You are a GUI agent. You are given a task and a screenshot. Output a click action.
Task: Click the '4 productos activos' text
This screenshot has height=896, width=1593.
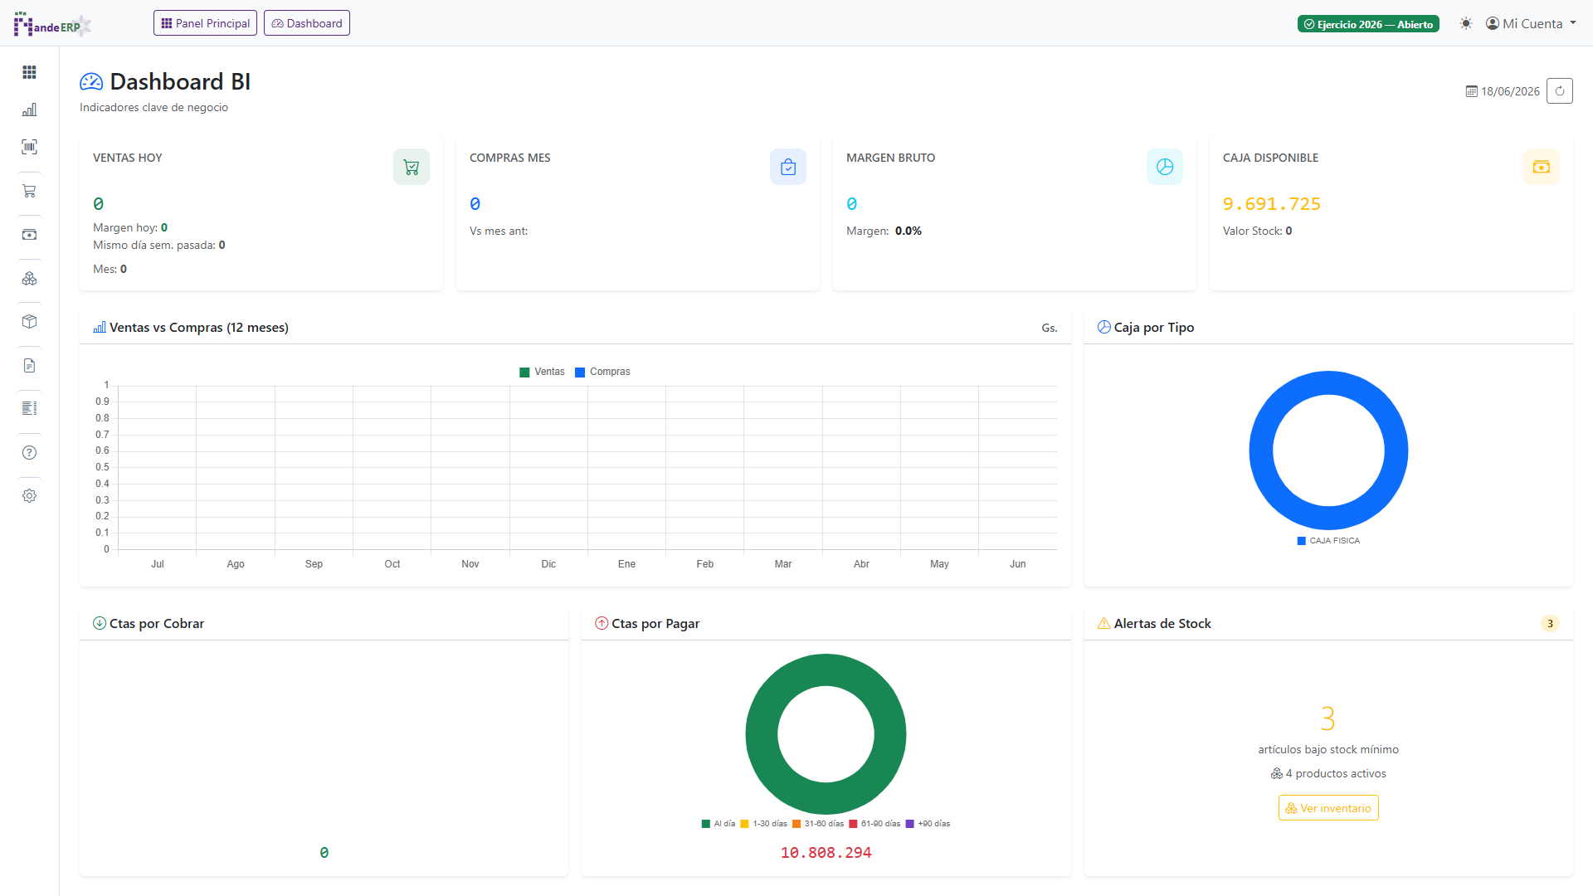(x=1328, y=773)
